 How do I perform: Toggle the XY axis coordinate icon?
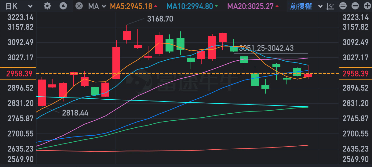point(330,6)
